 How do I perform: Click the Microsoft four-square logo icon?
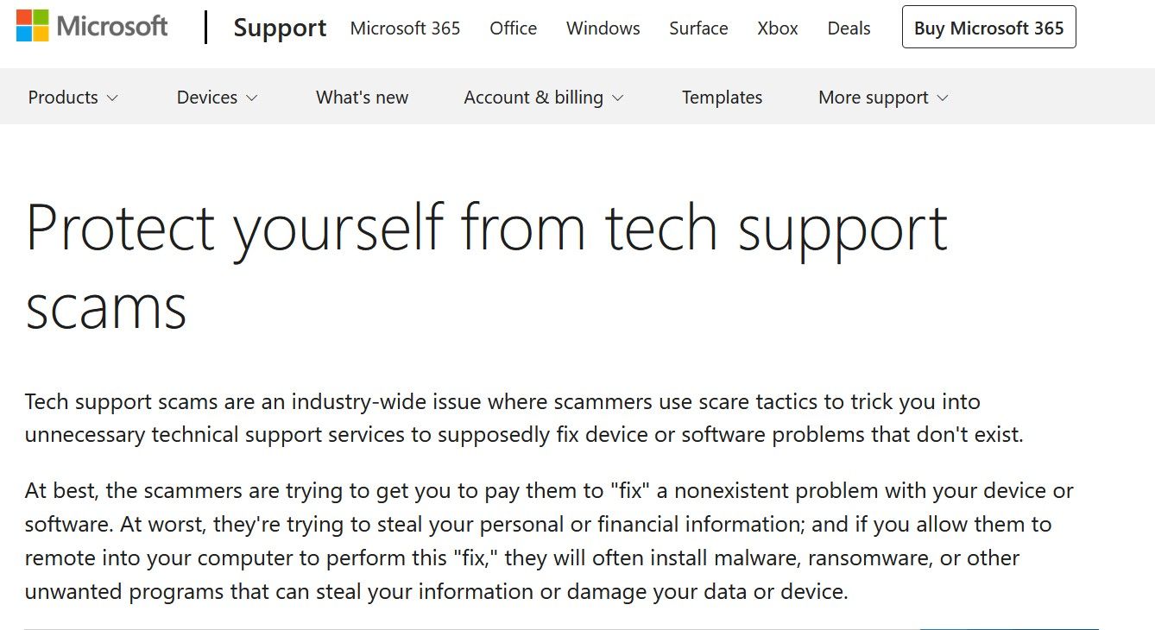tap(33, 27)
